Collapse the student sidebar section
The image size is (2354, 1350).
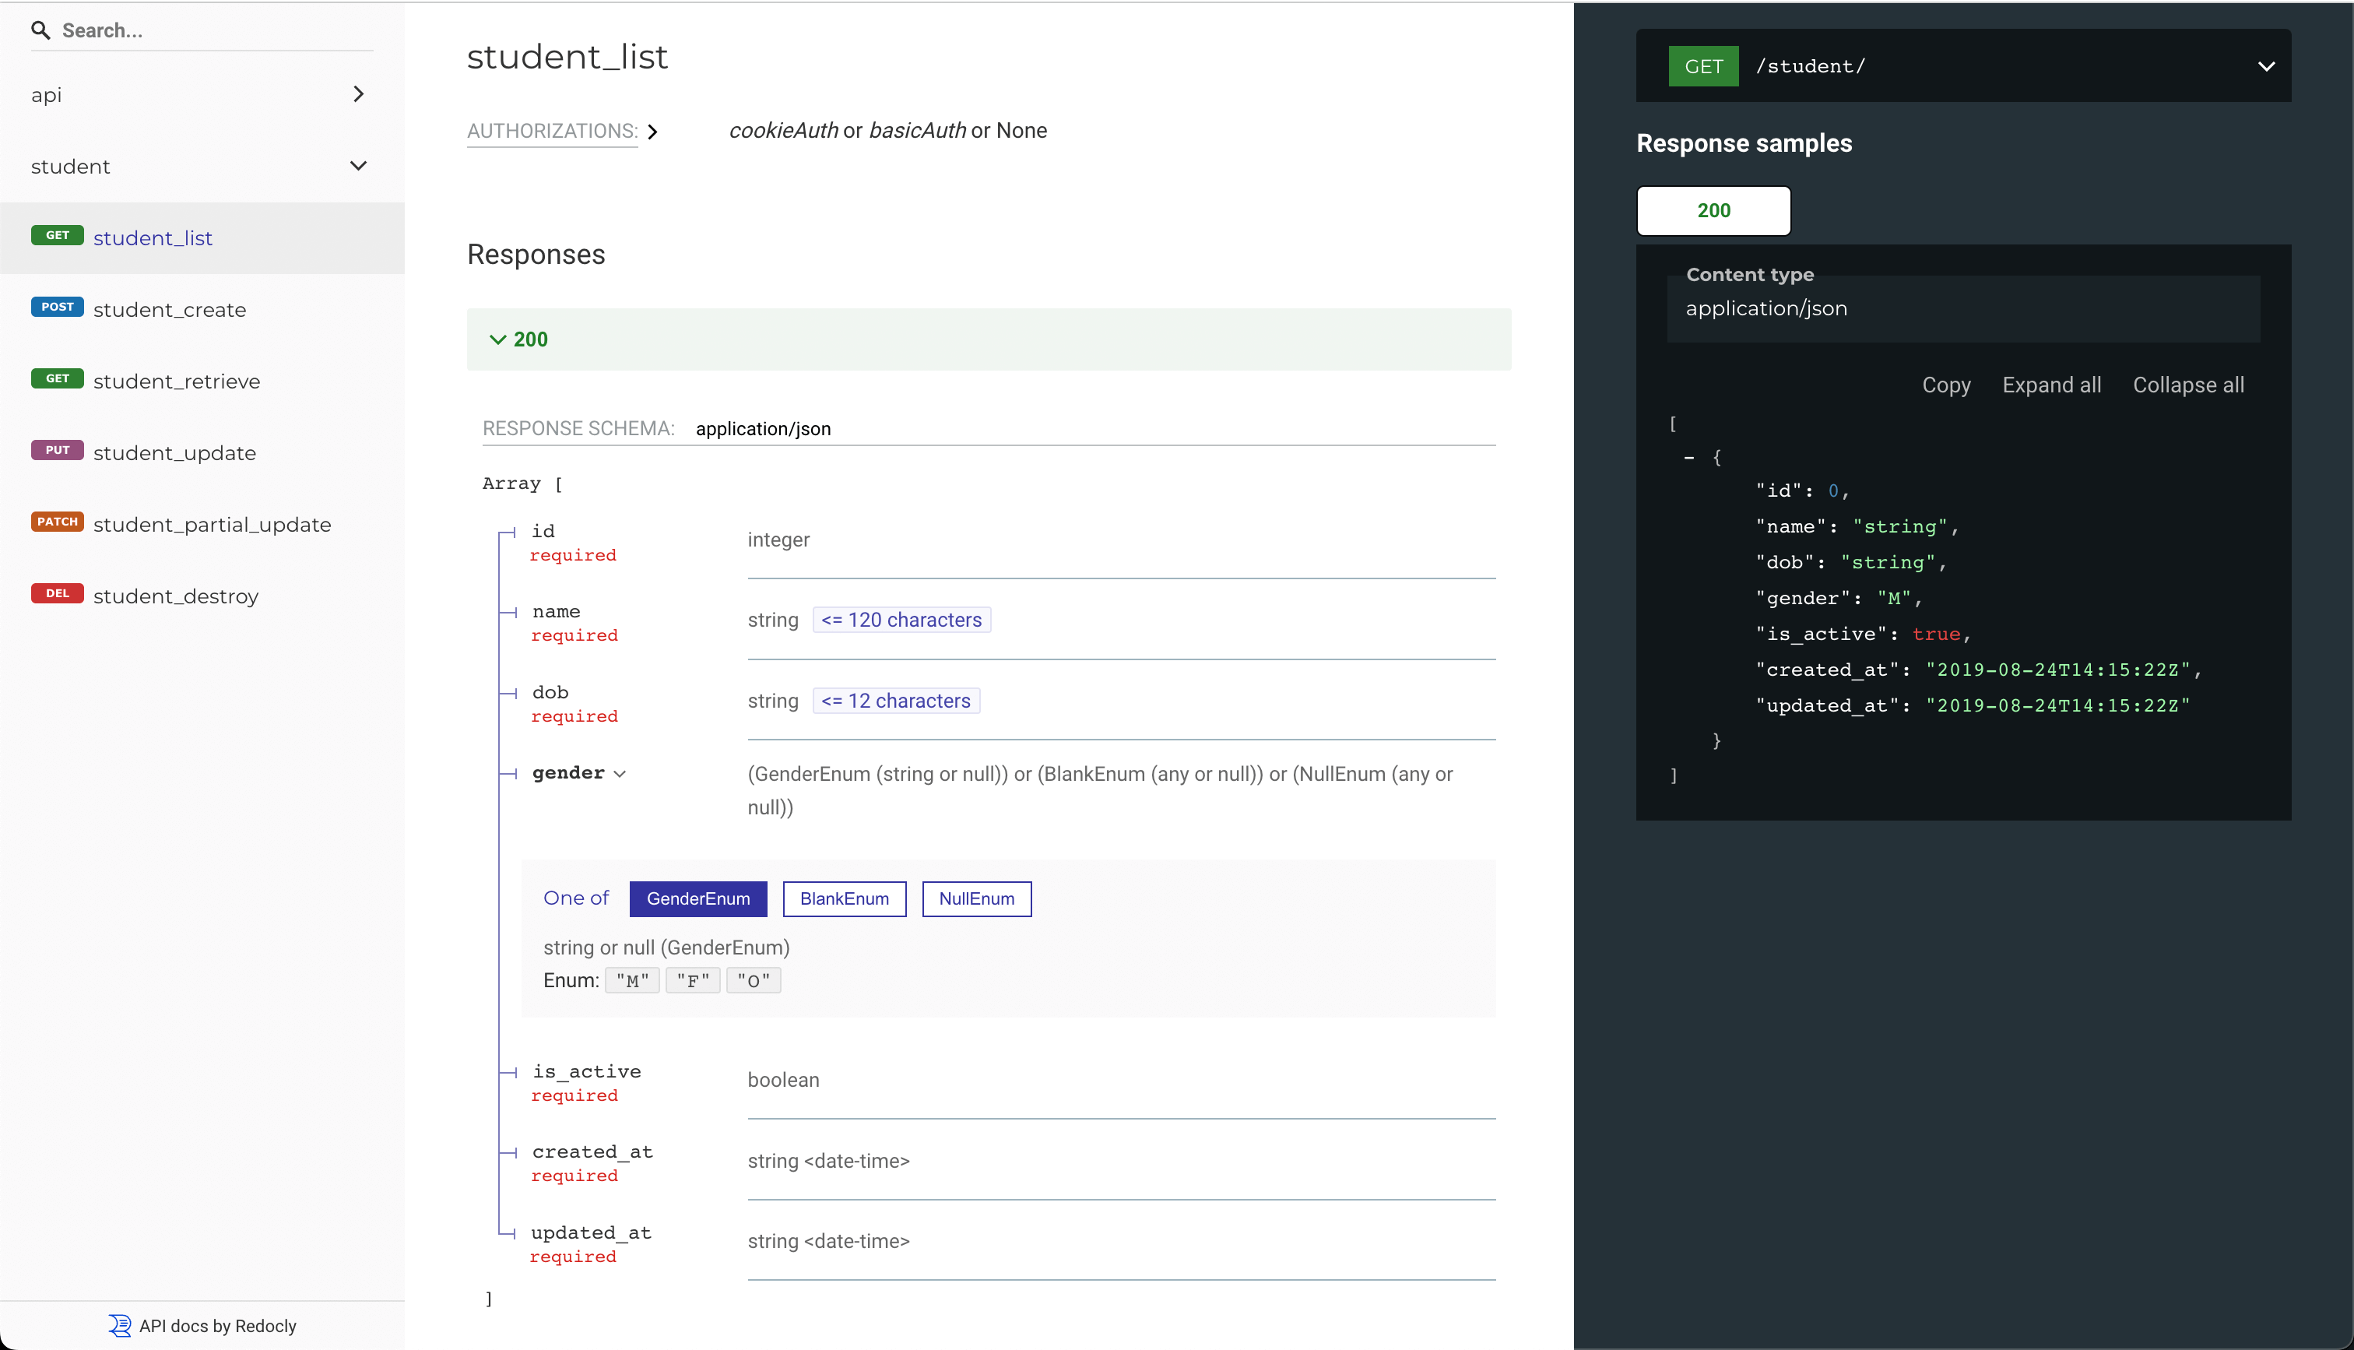click(202, 166)
